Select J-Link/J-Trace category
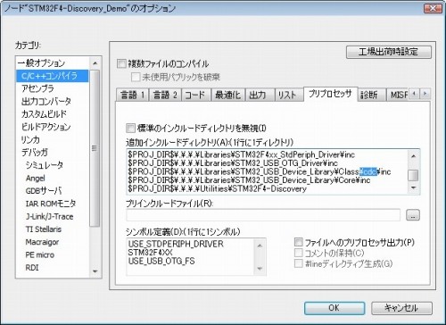 [49, 217]
